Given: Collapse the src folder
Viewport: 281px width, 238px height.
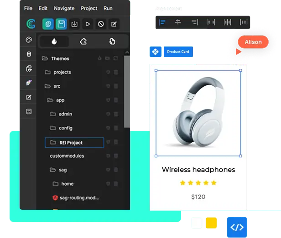Looking at the screenshot, I should (x=47, y=86).
